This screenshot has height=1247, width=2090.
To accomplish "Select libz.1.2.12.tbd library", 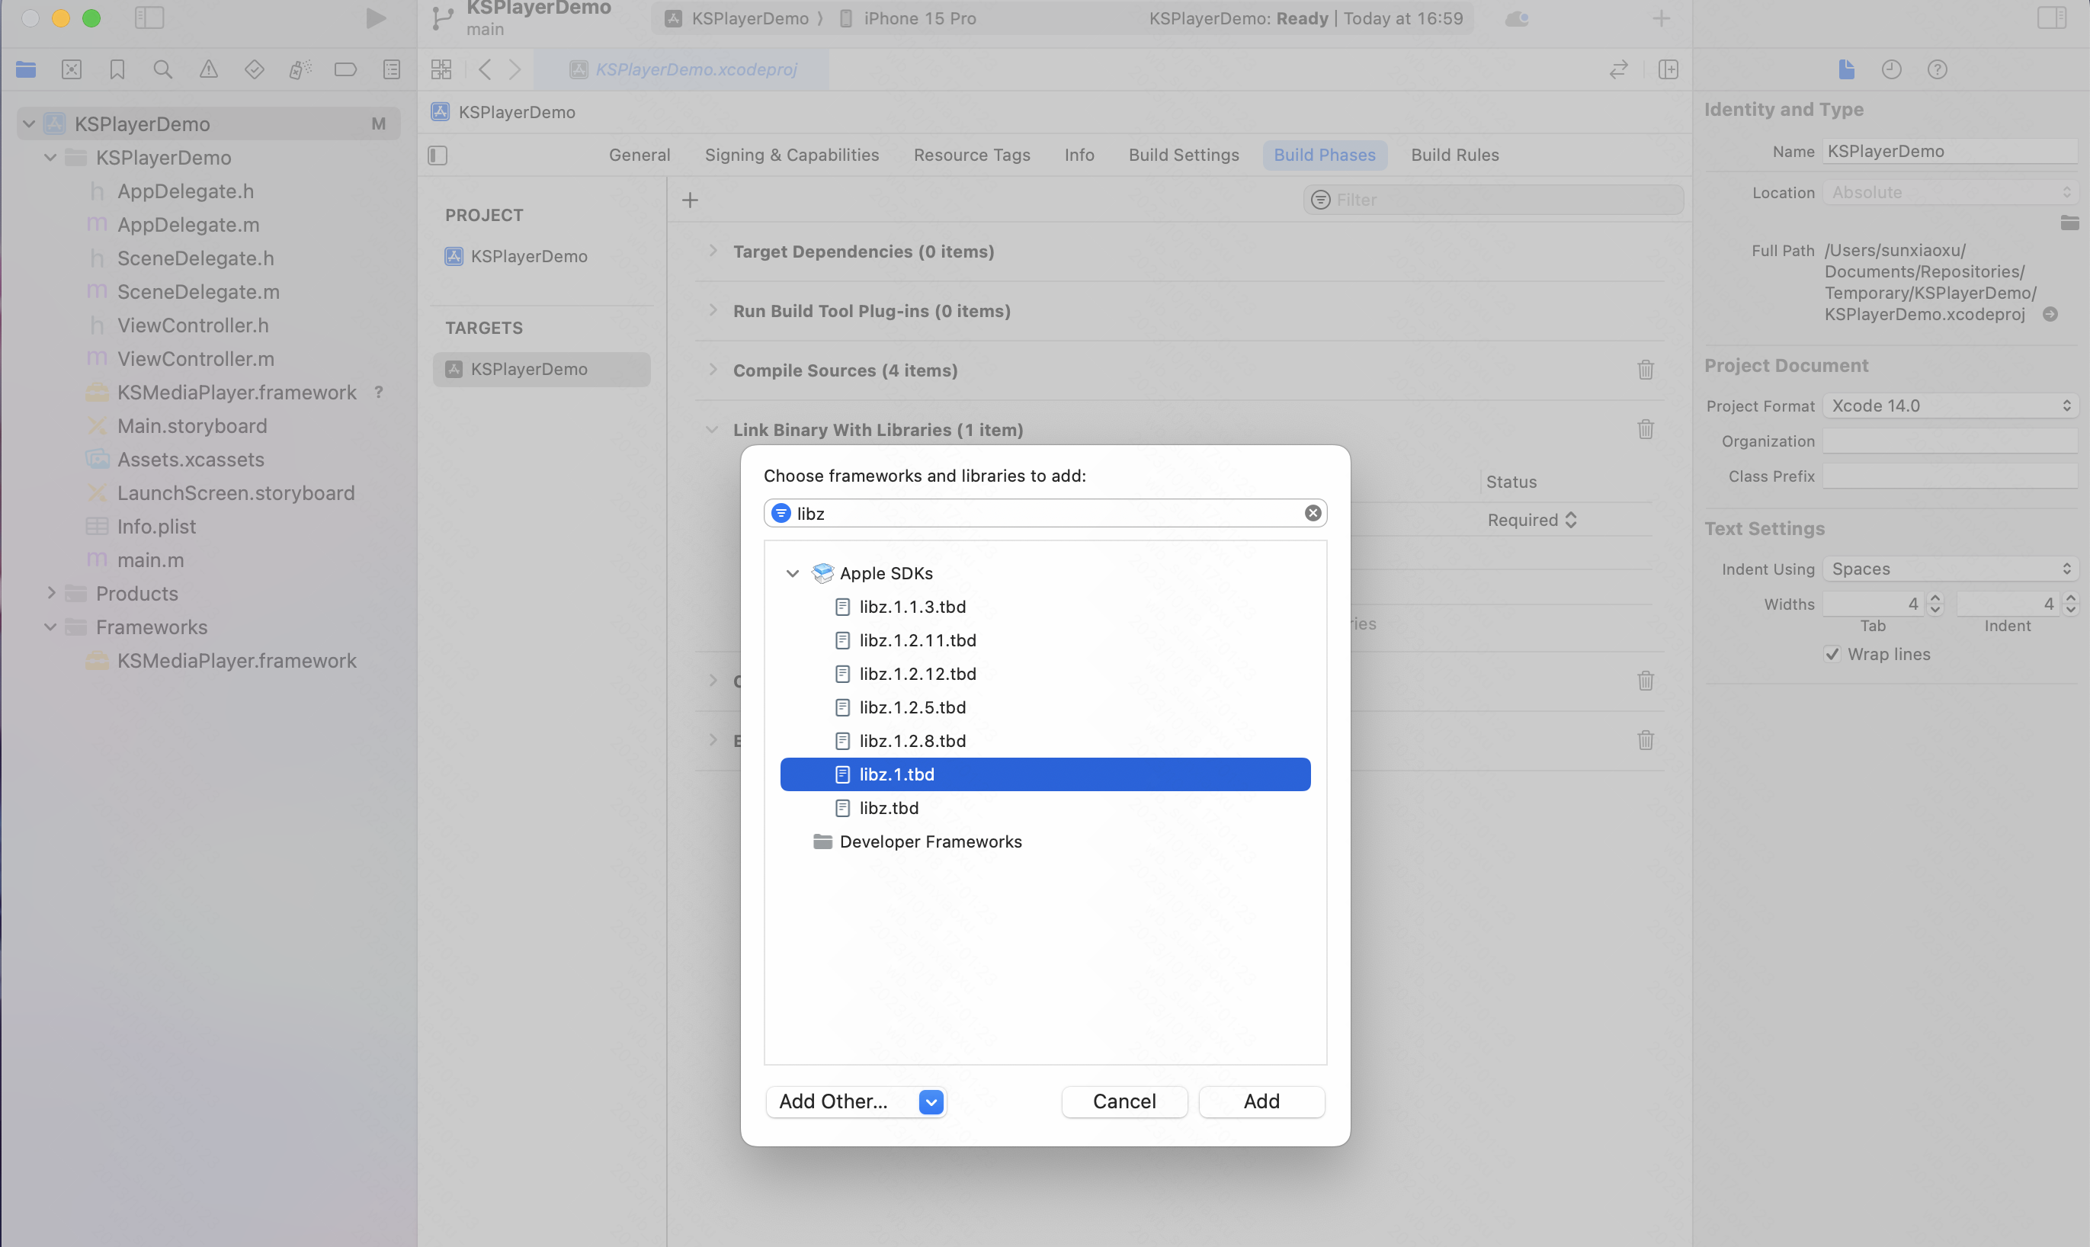I will coord(1045,674).
